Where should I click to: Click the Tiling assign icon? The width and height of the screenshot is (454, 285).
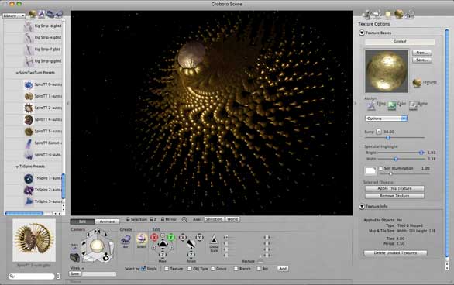[371, 106]
